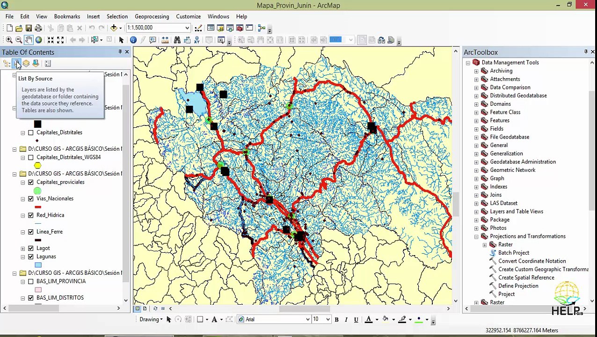Toggle the Red_Hidrica layer visibility
This screenshot has width=597, height=337.
point(31,215)
